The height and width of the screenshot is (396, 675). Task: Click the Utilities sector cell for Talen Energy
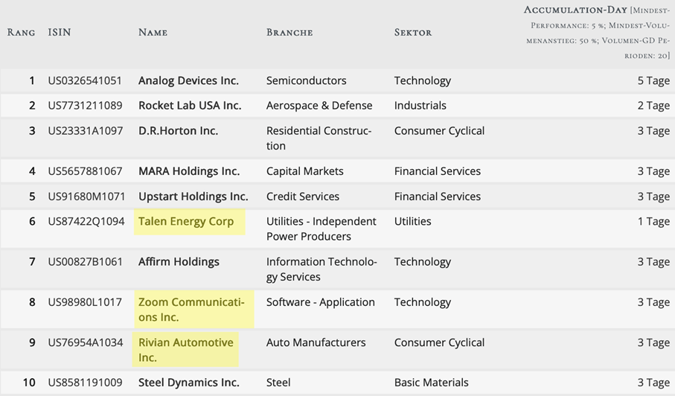click(x=413, y=221)
